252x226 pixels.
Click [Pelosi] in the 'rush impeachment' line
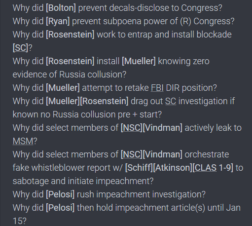tap(60, 194)
